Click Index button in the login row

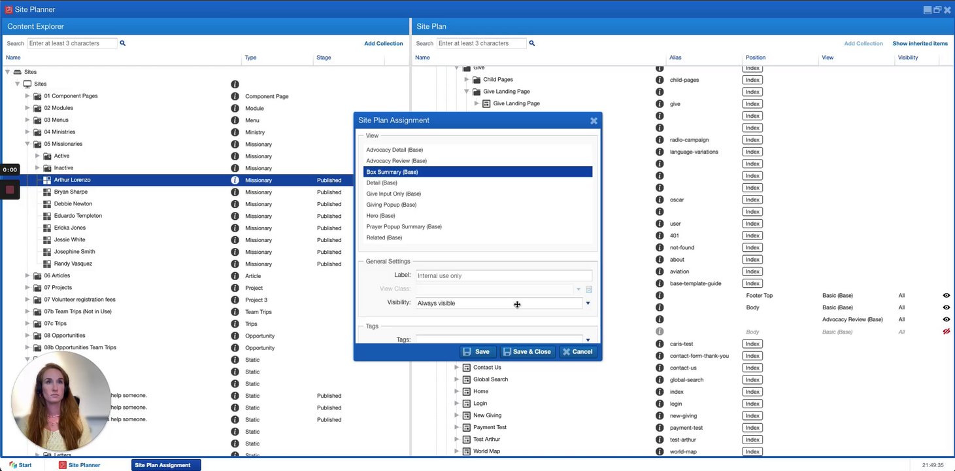[x=752, y=404]
